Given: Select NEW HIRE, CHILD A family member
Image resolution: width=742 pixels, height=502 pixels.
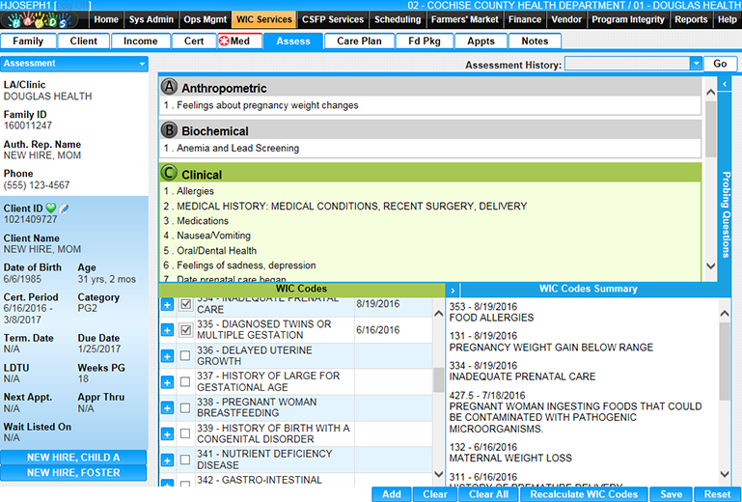Looking at the screenshot, I should (x=73, y=458).
